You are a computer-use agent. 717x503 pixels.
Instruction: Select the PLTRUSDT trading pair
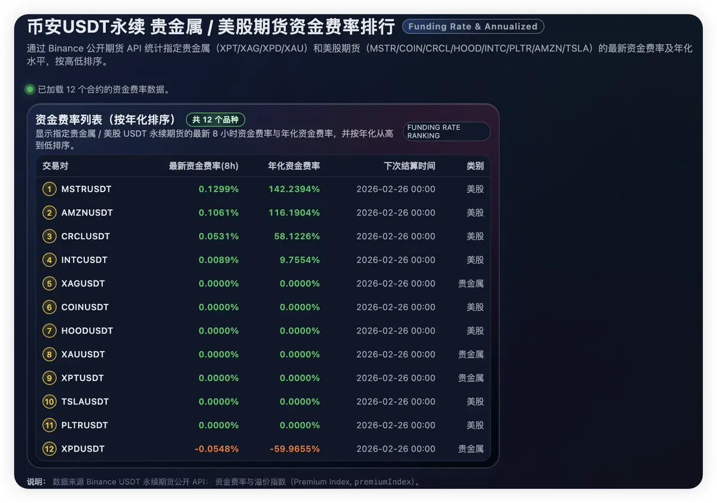point(85,425)
